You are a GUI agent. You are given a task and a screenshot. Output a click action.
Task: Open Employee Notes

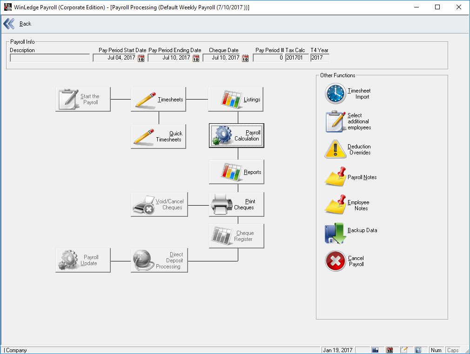335,205
